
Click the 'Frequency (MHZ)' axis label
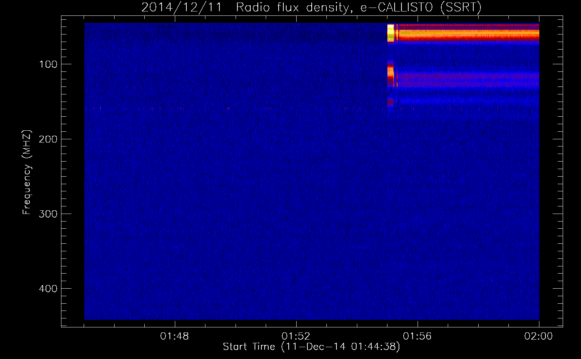click(27, 172)
